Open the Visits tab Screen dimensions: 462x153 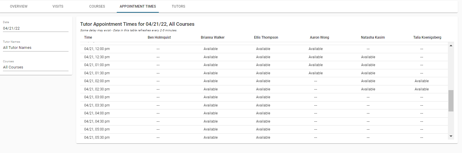click(x=58, y=6)
